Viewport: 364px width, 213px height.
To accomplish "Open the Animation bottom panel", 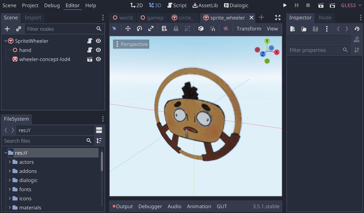I will [x=199, y=206].
